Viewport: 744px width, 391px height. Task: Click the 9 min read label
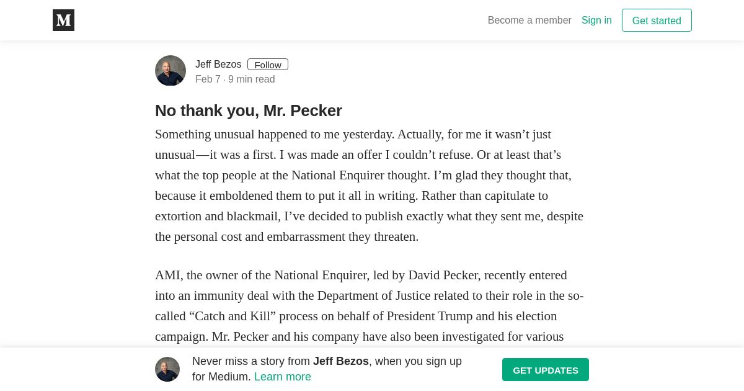click(252, 79)
